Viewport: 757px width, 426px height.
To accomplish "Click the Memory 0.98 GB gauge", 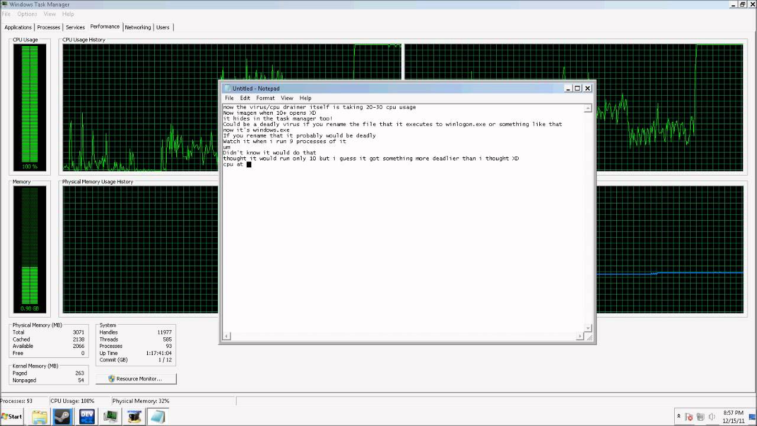I will pyautogui.click(x=30, y=250).
